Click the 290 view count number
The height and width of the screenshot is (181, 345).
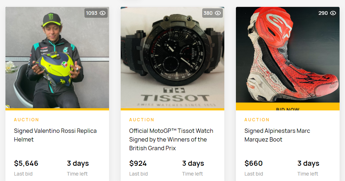pyautogui.click(x=323, y=13)
